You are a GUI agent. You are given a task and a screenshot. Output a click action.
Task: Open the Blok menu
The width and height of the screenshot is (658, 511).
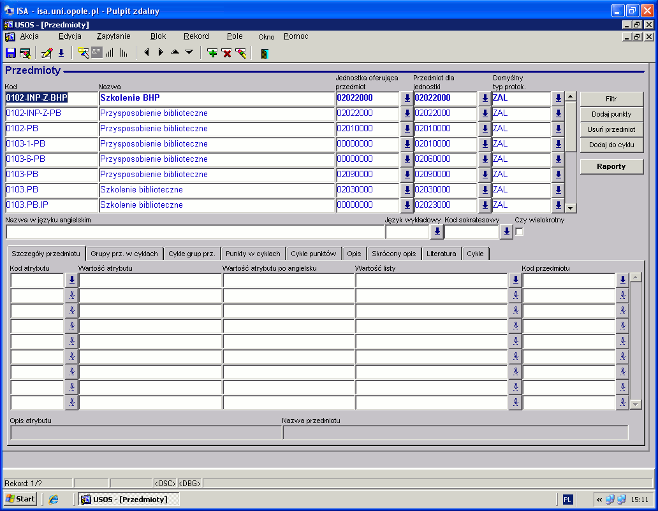(x=158, y=36)
